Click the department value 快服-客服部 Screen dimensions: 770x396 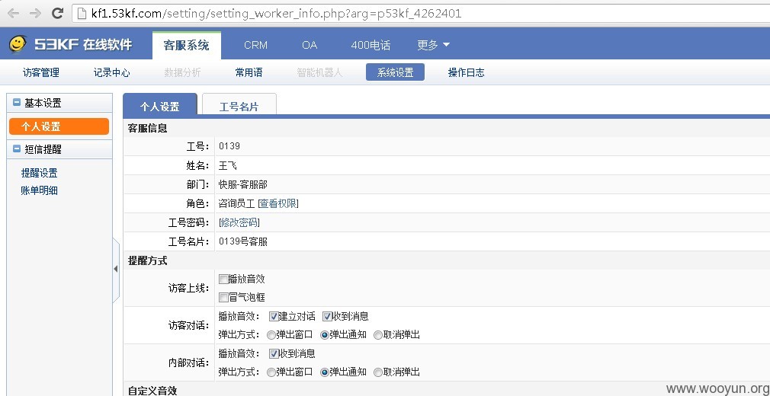(x=243, y=184)
